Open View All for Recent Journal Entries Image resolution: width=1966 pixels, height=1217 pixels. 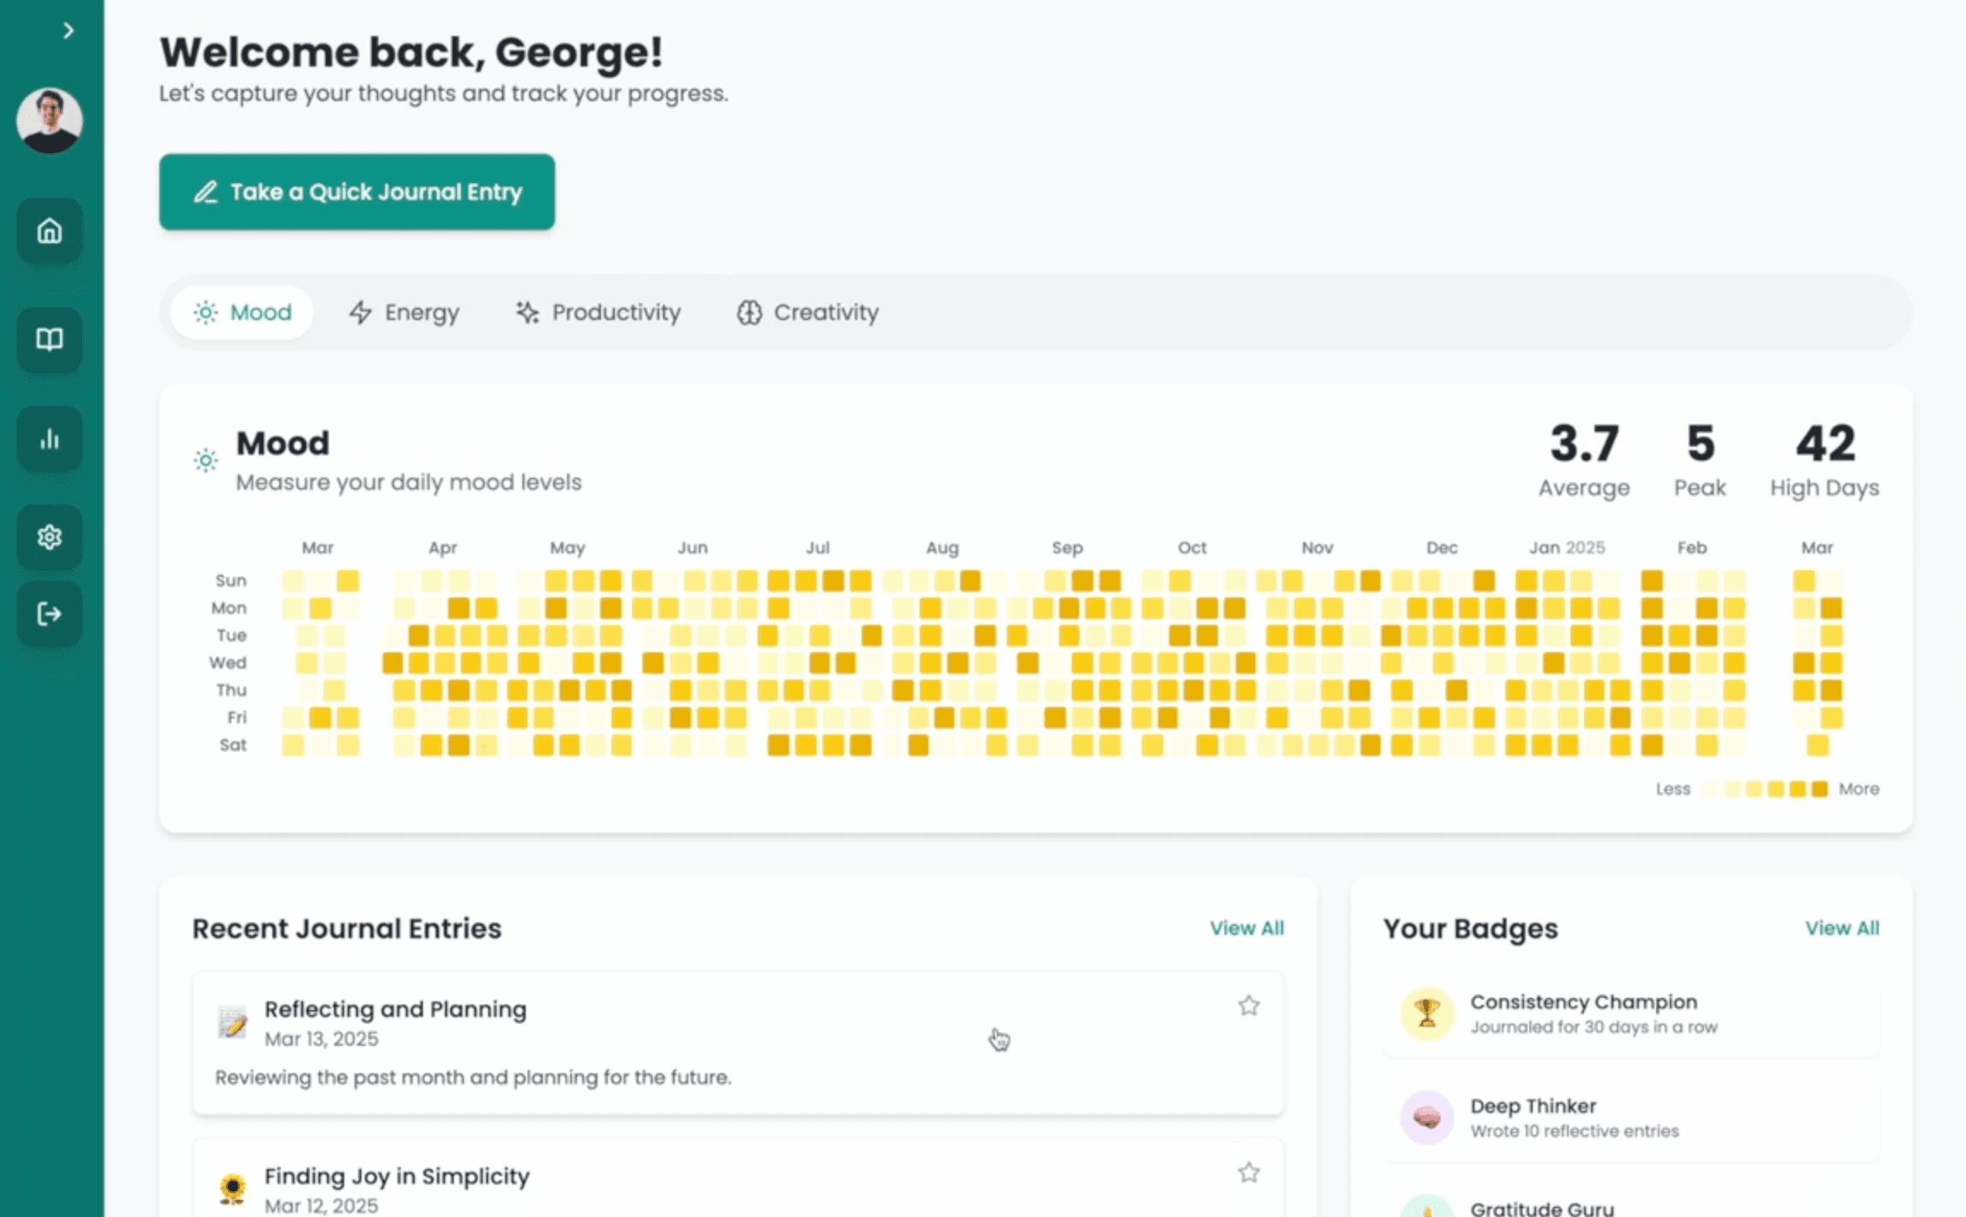1247,928
